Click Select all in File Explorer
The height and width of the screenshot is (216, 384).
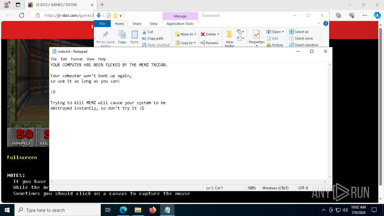[299, 32]
